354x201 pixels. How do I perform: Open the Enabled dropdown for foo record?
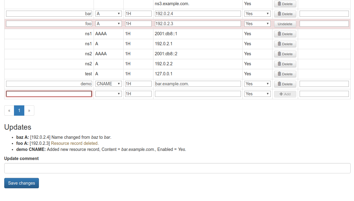(257, 24)
